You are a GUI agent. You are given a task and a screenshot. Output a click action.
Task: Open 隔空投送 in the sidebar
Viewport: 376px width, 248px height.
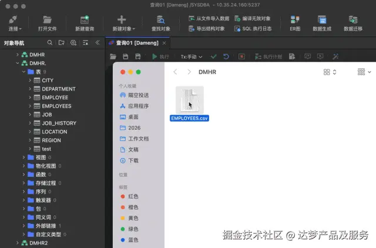coord(135,95)
